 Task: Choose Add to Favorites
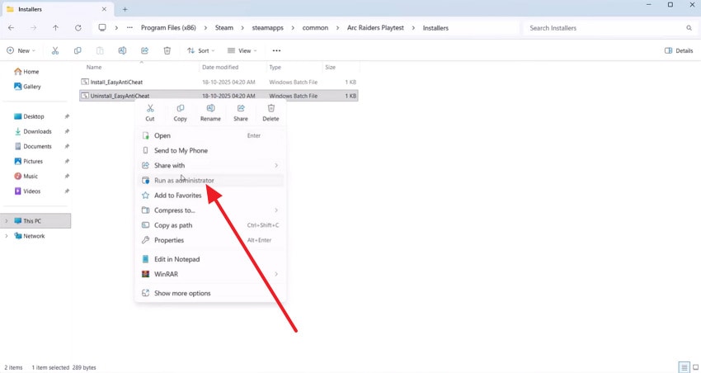[210, 196]
